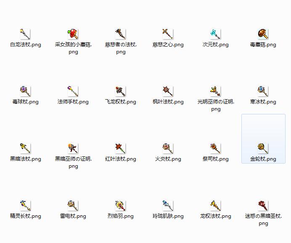291x243 pixels.
Task: Click the file name 黑暗法杖.png
Action: 25,159
